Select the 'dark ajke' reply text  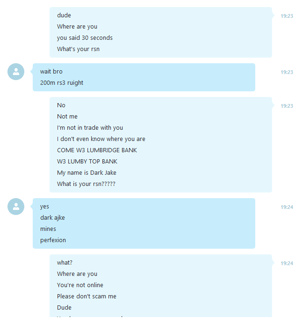pyautogui.click(x=52, y=218)
